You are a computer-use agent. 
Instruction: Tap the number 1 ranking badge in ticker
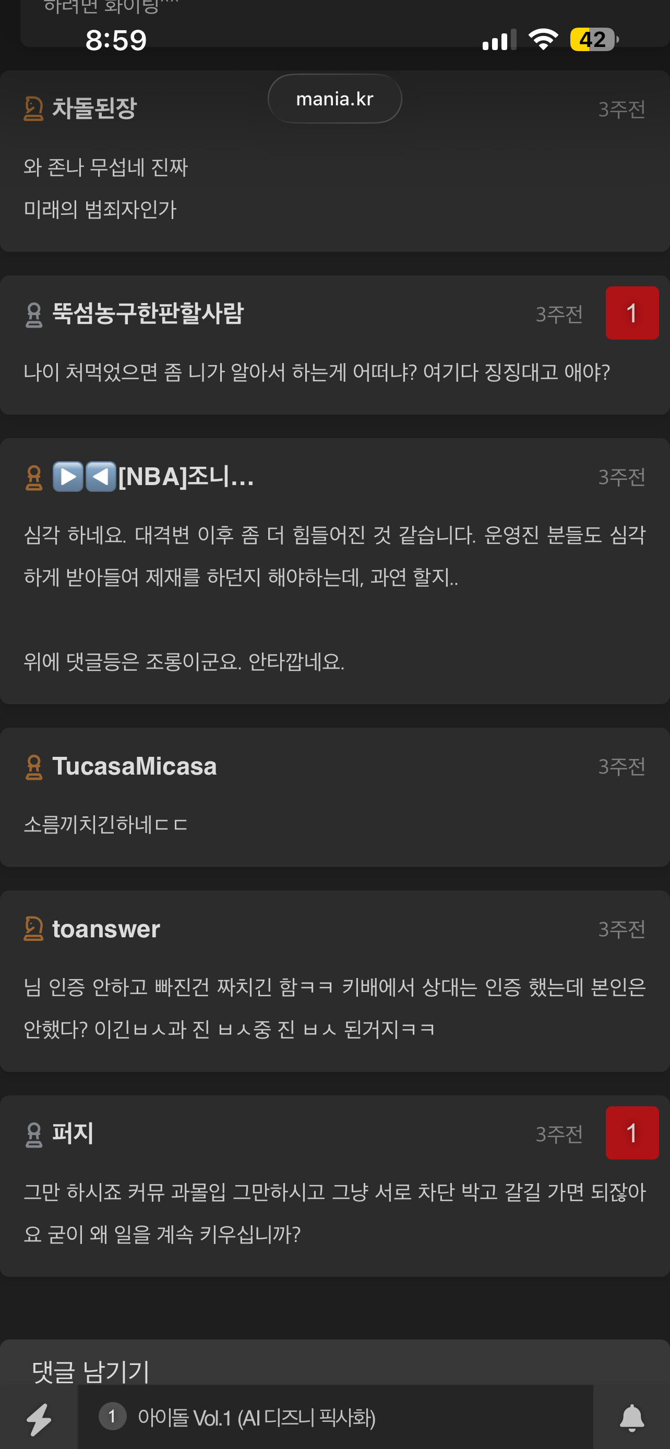(112, 1416)
